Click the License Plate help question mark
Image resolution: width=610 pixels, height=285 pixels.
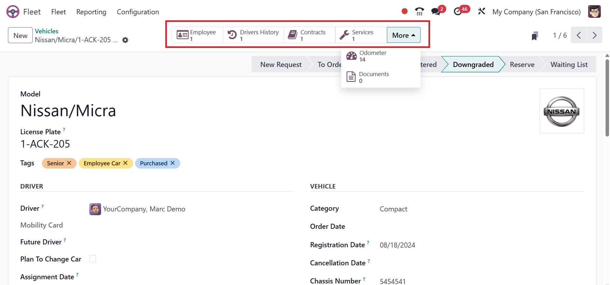64,129
